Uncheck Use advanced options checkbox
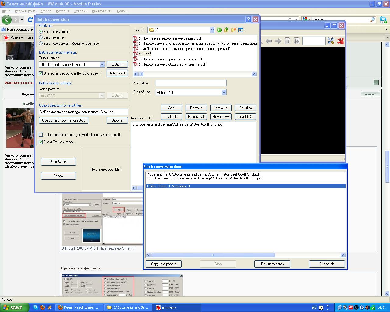390x312 pixels. pos(41,73)
